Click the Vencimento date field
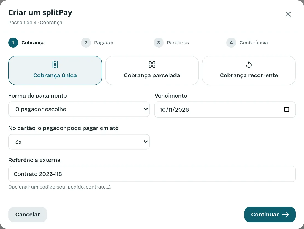Viewport: 304px width, 229px height. [225, 110]
